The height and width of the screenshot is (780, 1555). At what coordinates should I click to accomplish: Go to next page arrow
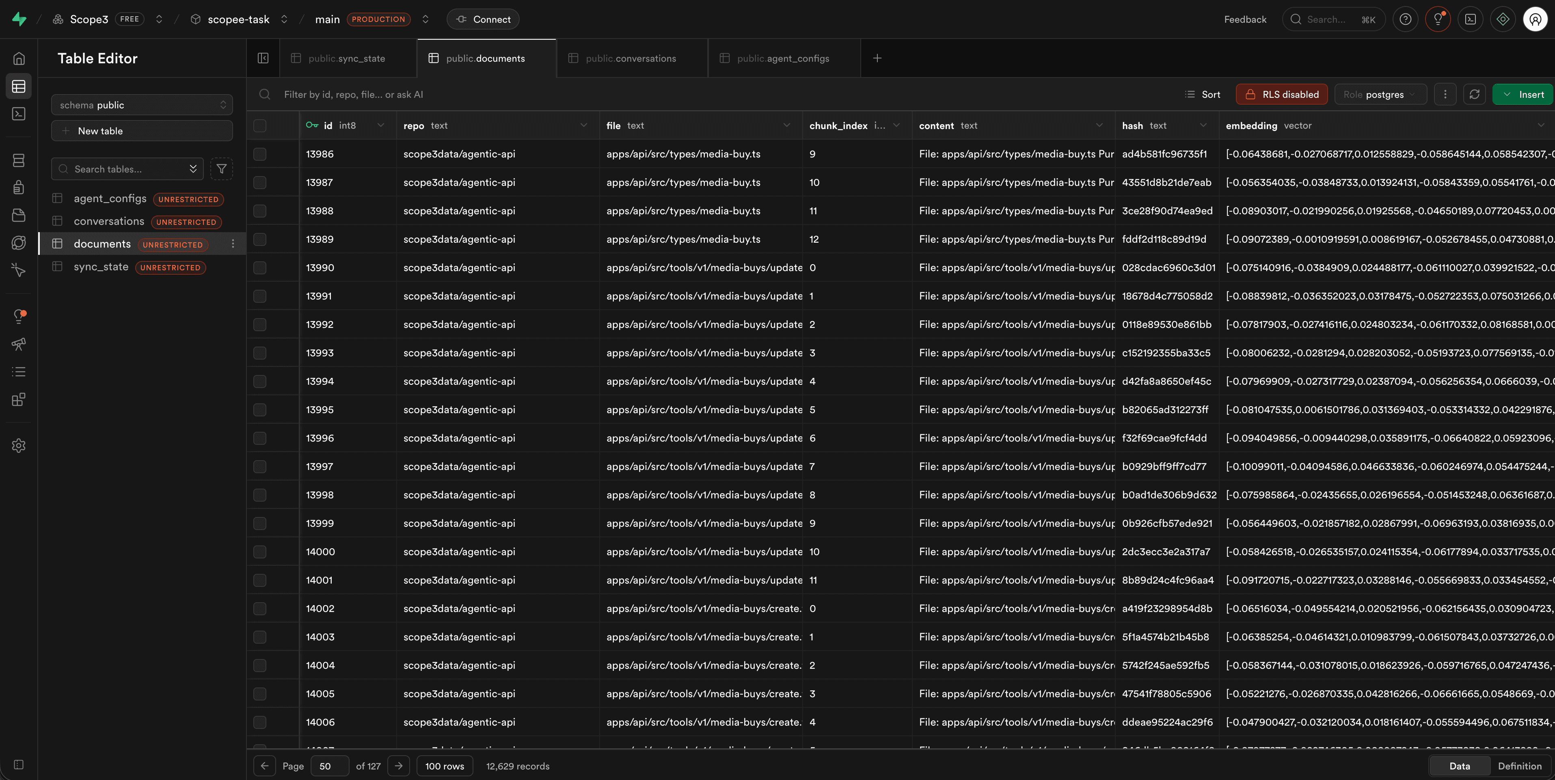[398, 766]
